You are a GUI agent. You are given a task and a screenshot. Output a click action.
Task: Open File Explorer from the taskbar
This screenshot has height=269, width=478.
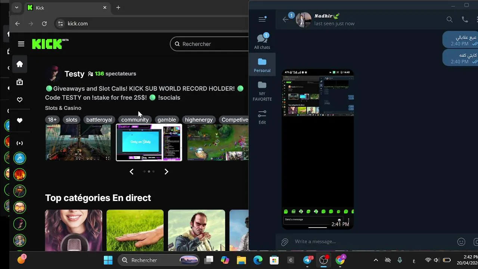[241, 260]
